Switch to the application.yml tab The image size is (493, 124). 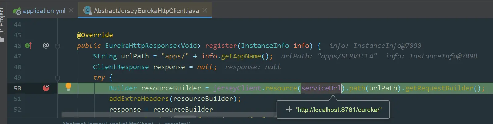coord(44,11)
